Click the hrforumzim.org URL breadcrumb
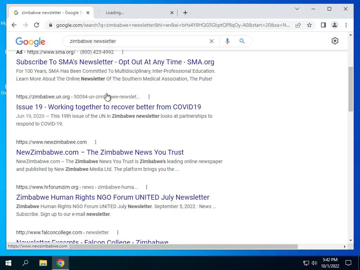This screenshot has width=360, height=270. coord(77,187)
